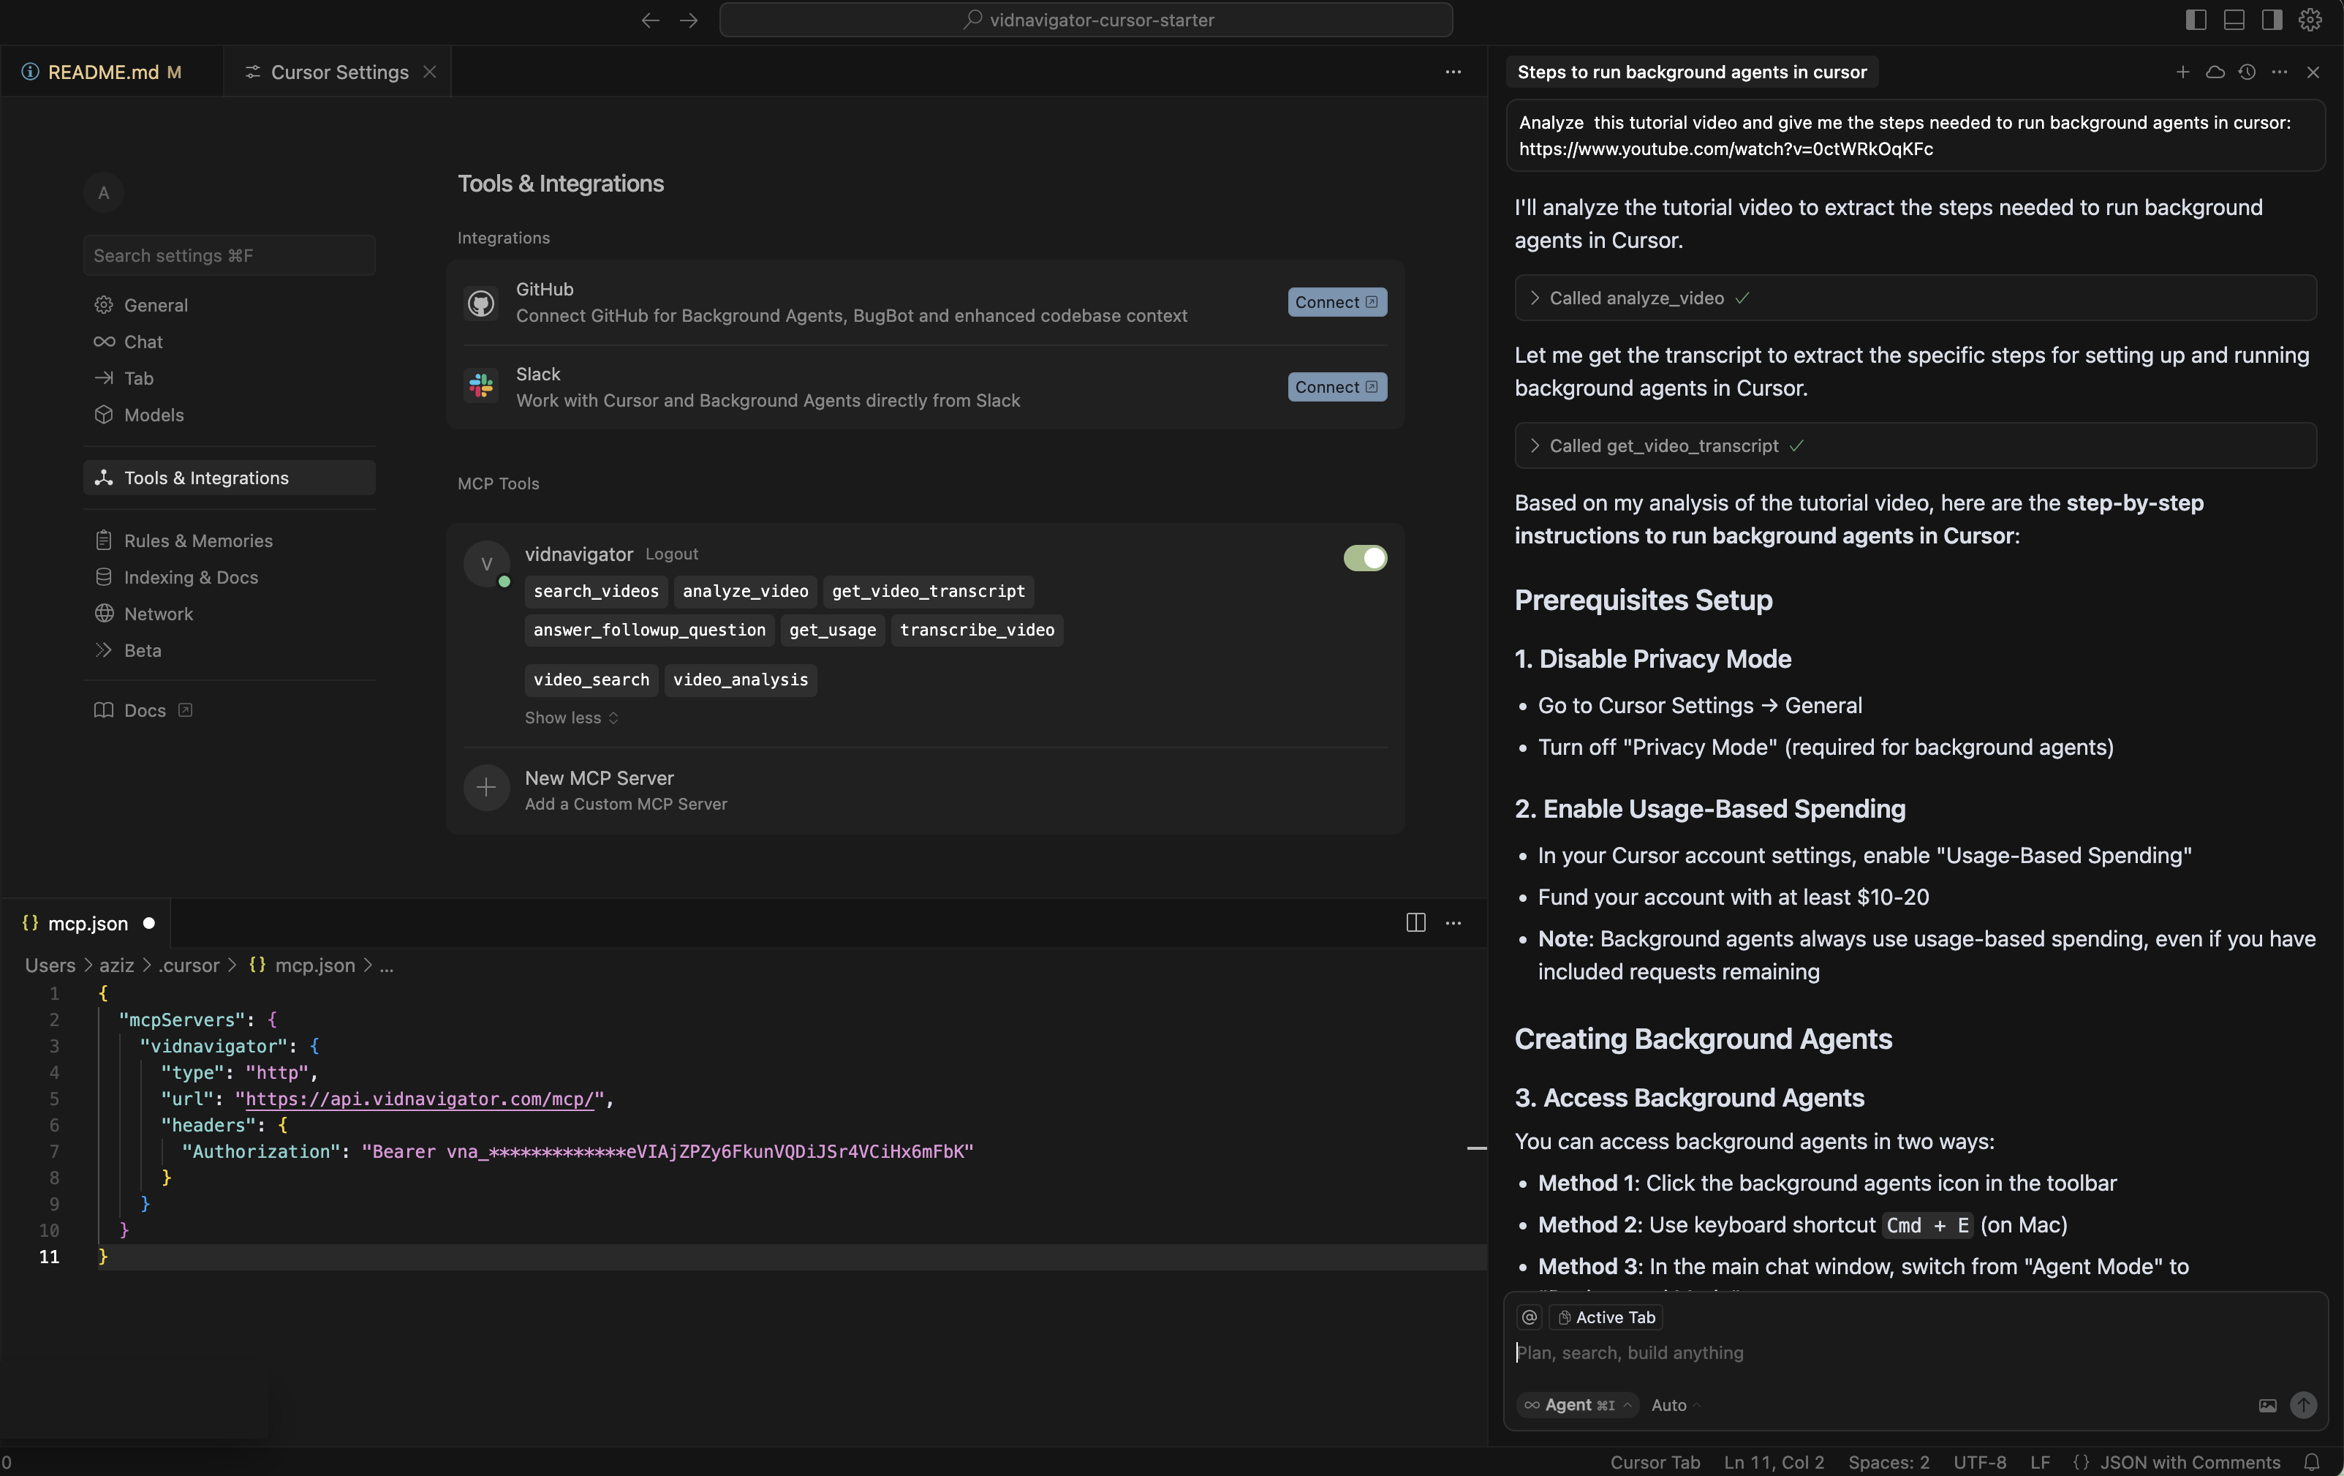Toggle the search_videos tool

tap(596, 591)
